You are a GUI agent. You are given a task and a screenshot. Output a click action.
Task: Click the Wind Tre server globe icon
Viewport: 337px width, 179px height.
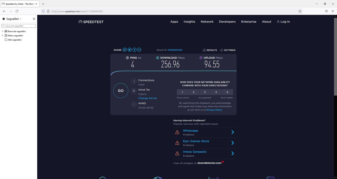click(x=134, y=91)
